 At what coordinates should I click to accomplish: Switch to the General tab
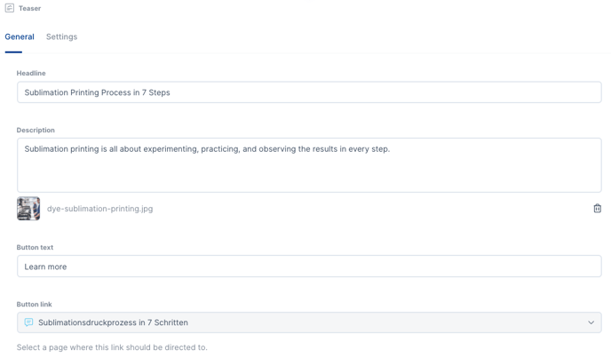pos(20,37)
